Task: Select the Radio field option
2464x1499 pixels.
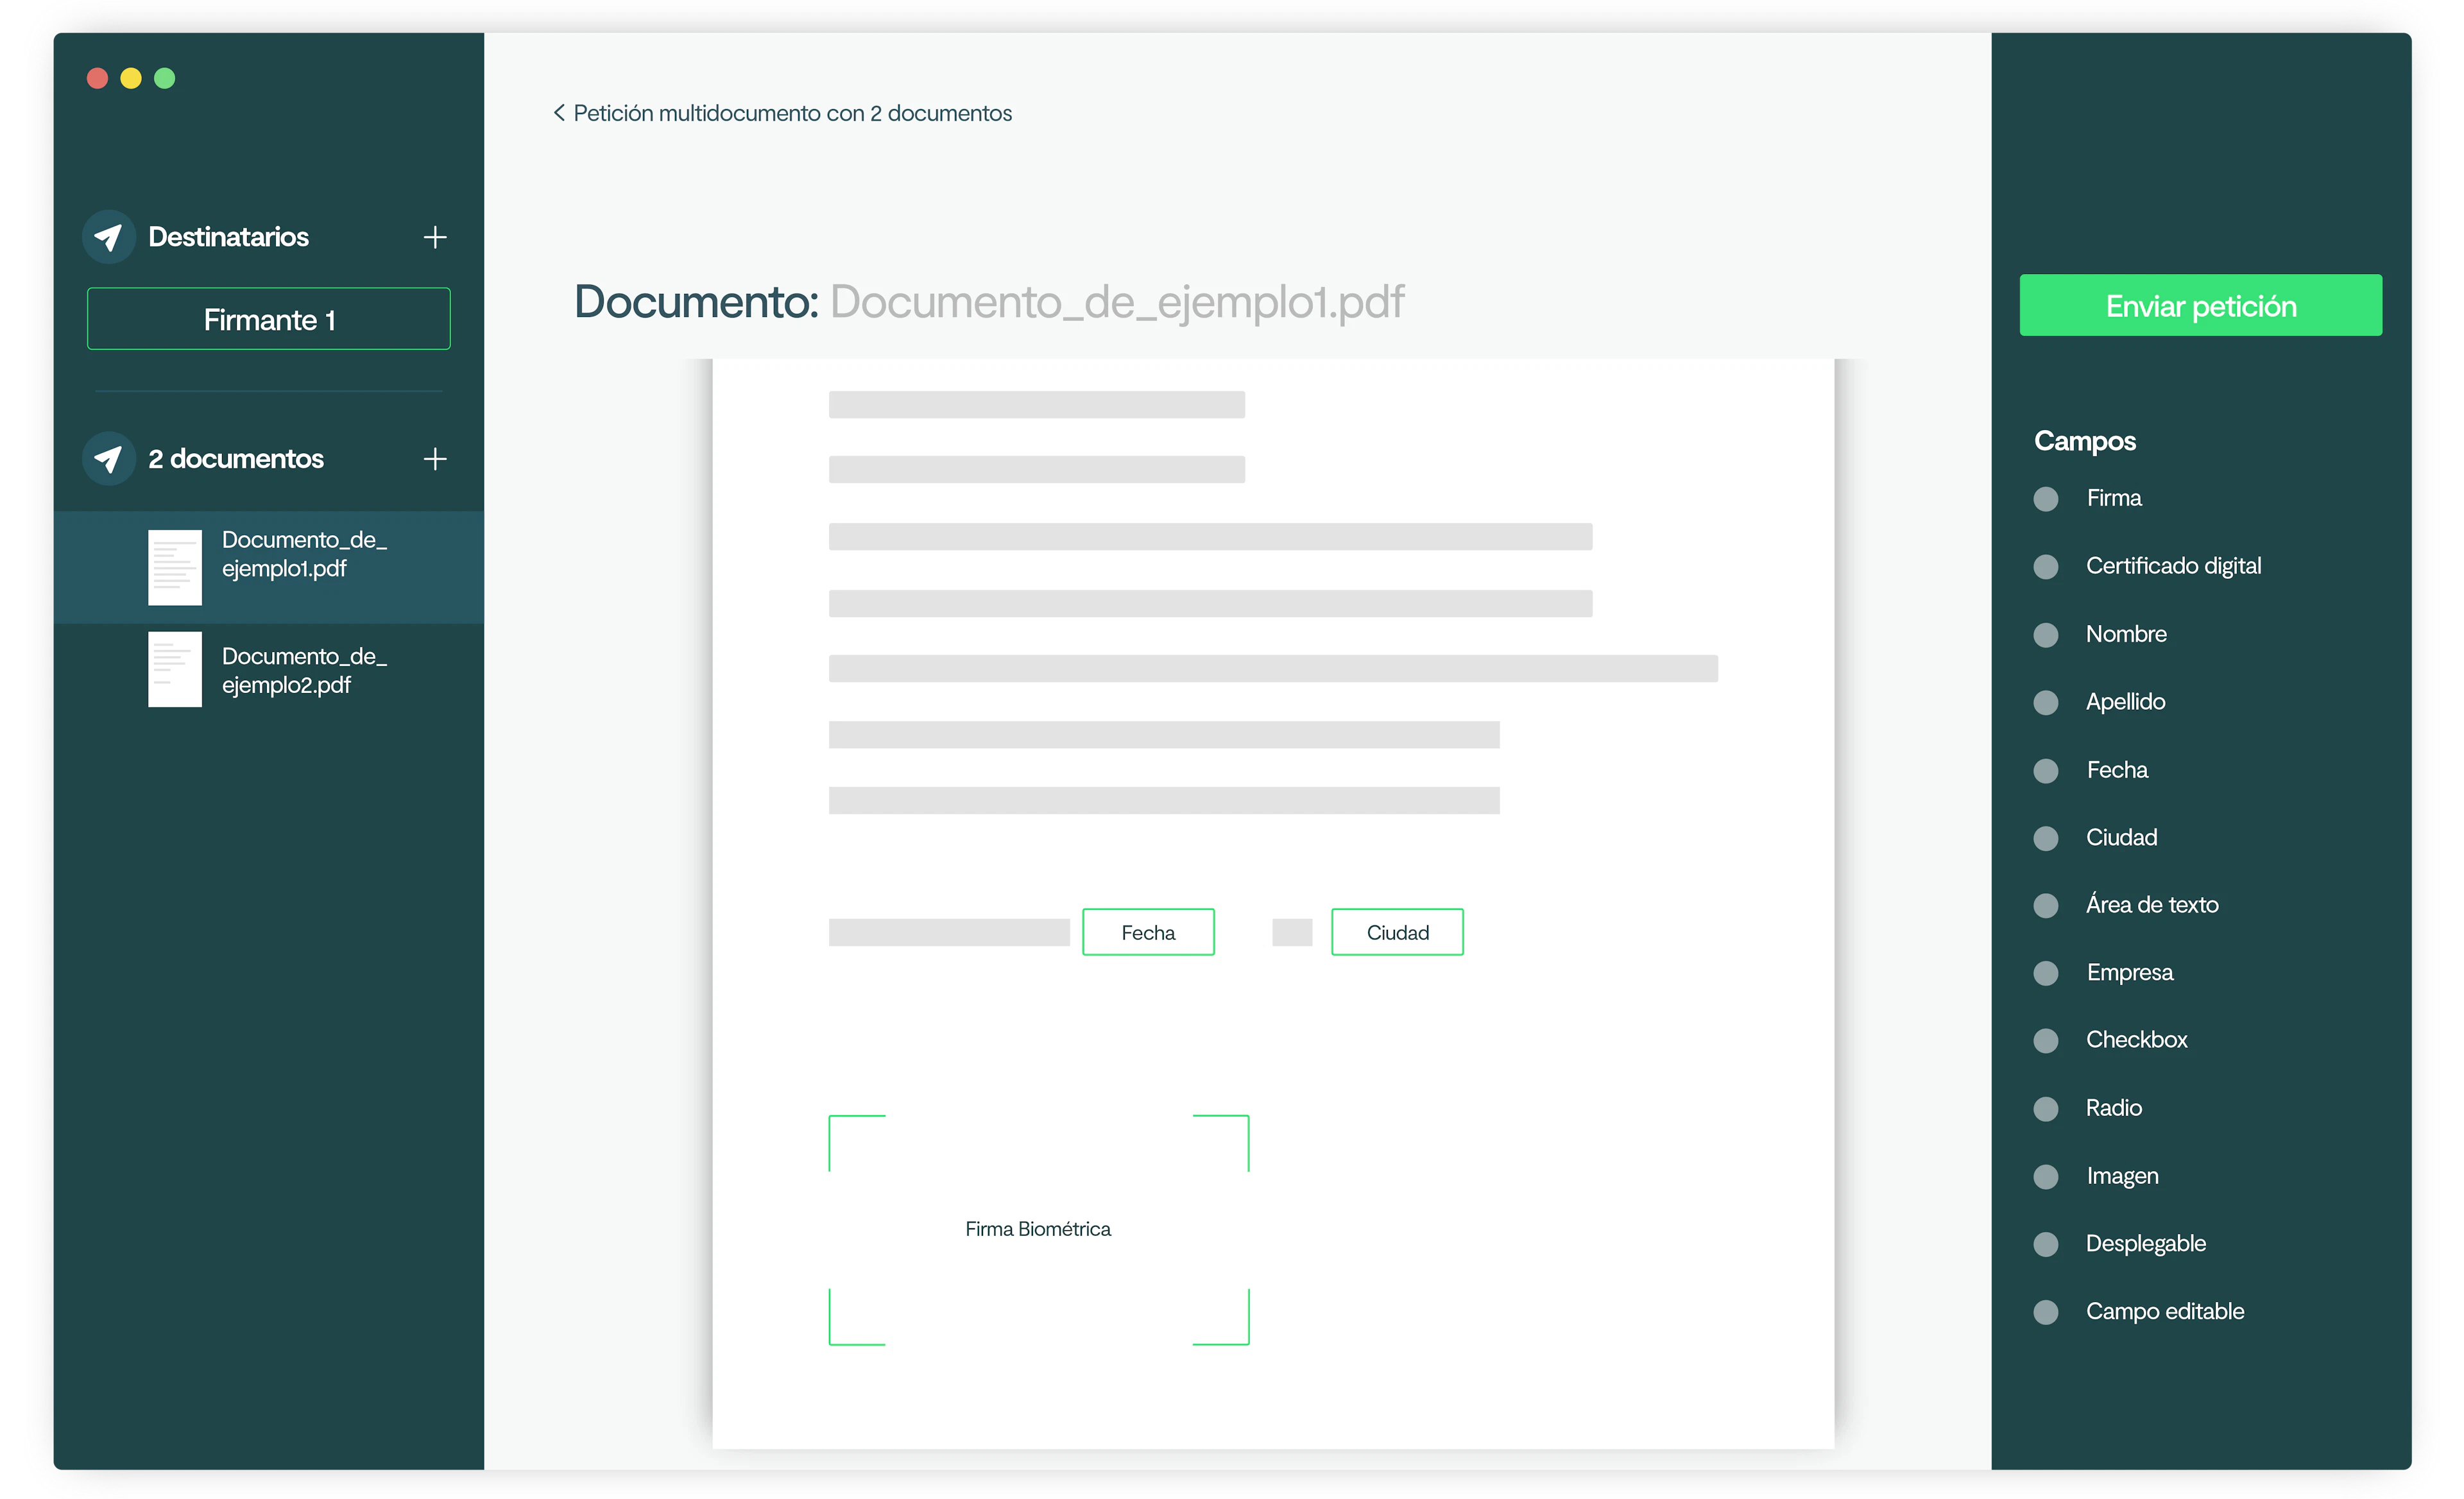Action: coord(2047,1108)
